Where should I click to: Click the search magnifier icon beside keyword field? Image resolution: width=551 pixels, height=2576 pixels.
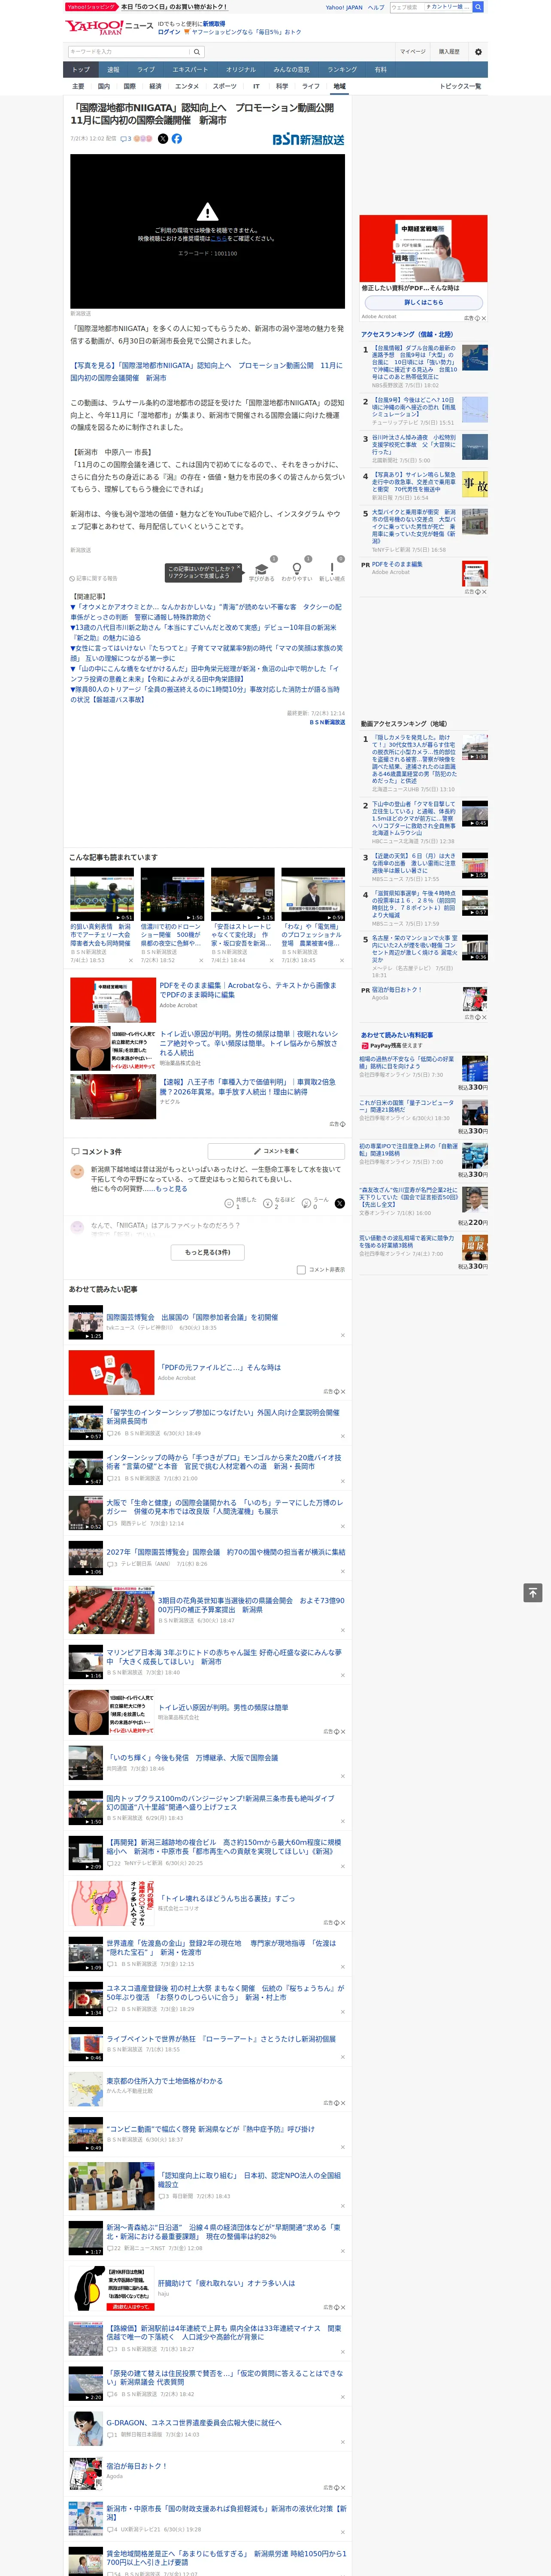[197, 52]
